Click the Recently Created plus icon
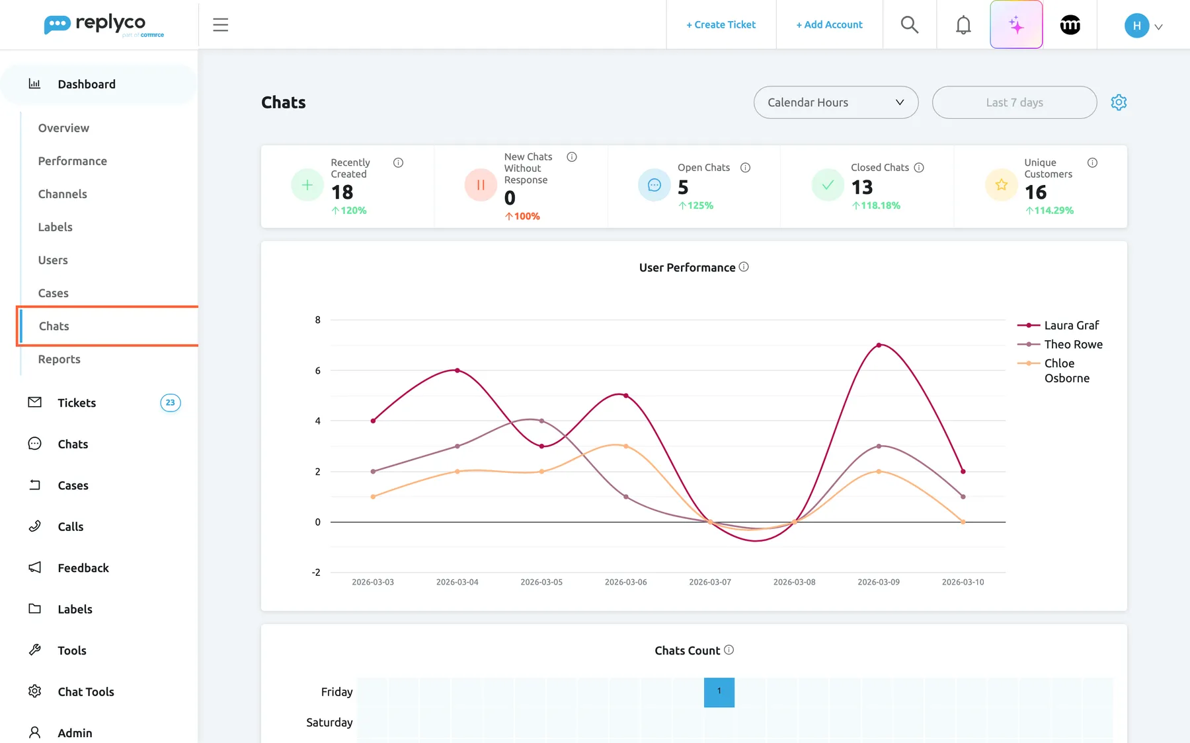Screen dimensions: 1190x743 click(x=307, y=186)
